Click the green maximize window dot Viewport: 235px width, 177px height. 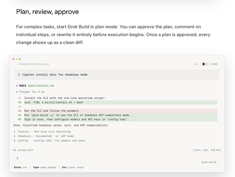(20, 59)
